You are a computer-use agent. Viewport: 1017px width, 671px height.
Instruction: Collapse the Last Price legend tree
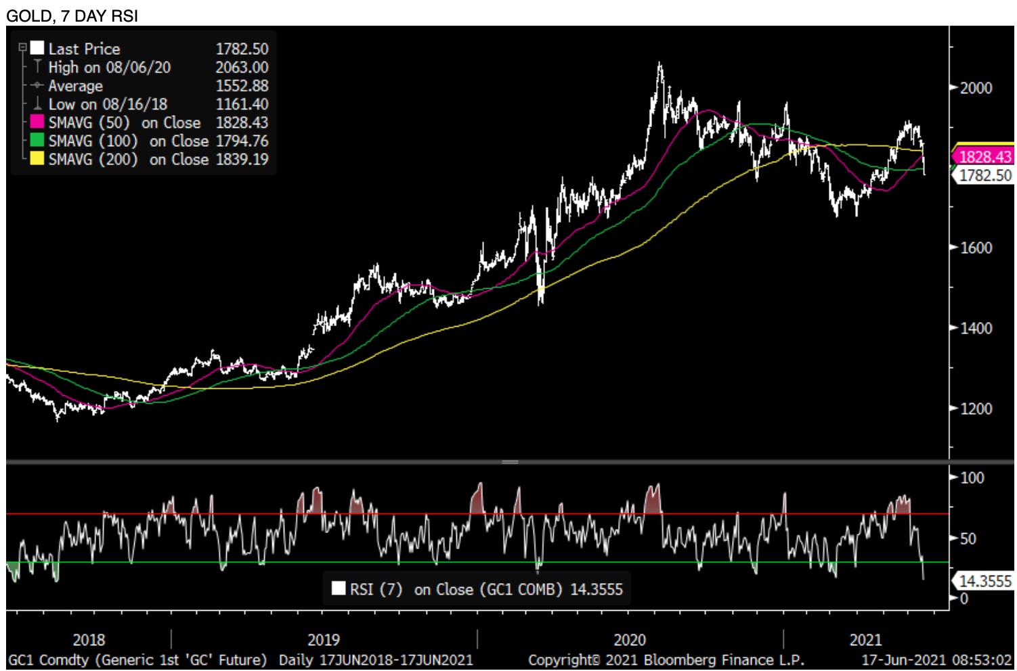tap(22, 48)
